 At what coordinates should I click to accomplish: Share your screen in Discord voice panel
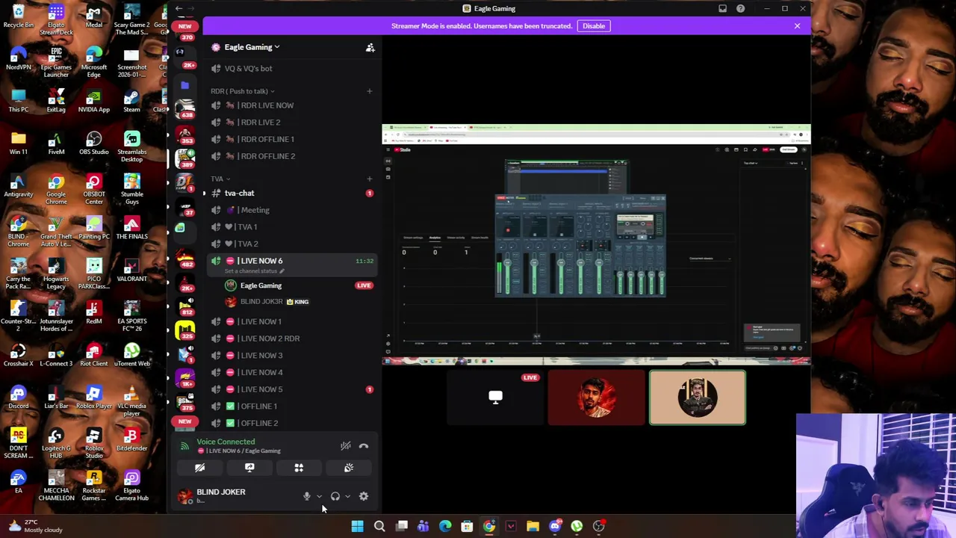tap(249, 468)
